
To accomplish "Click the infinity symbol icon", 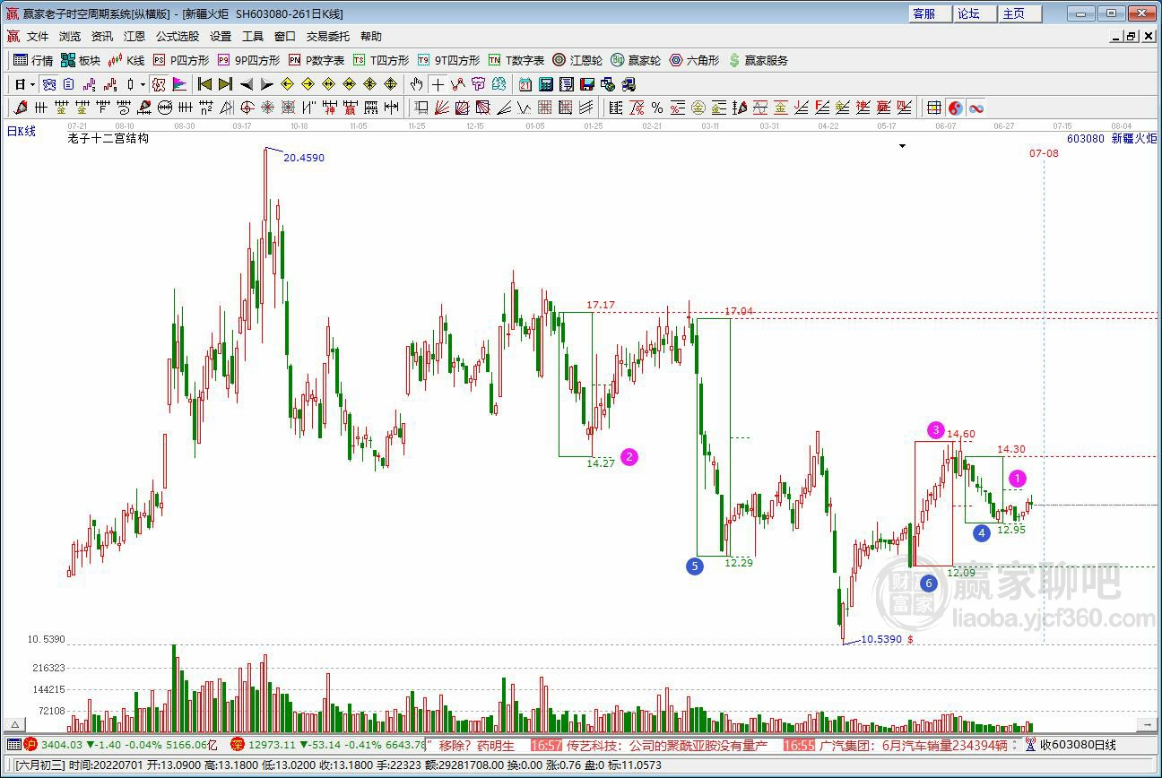I will (976, 108).
